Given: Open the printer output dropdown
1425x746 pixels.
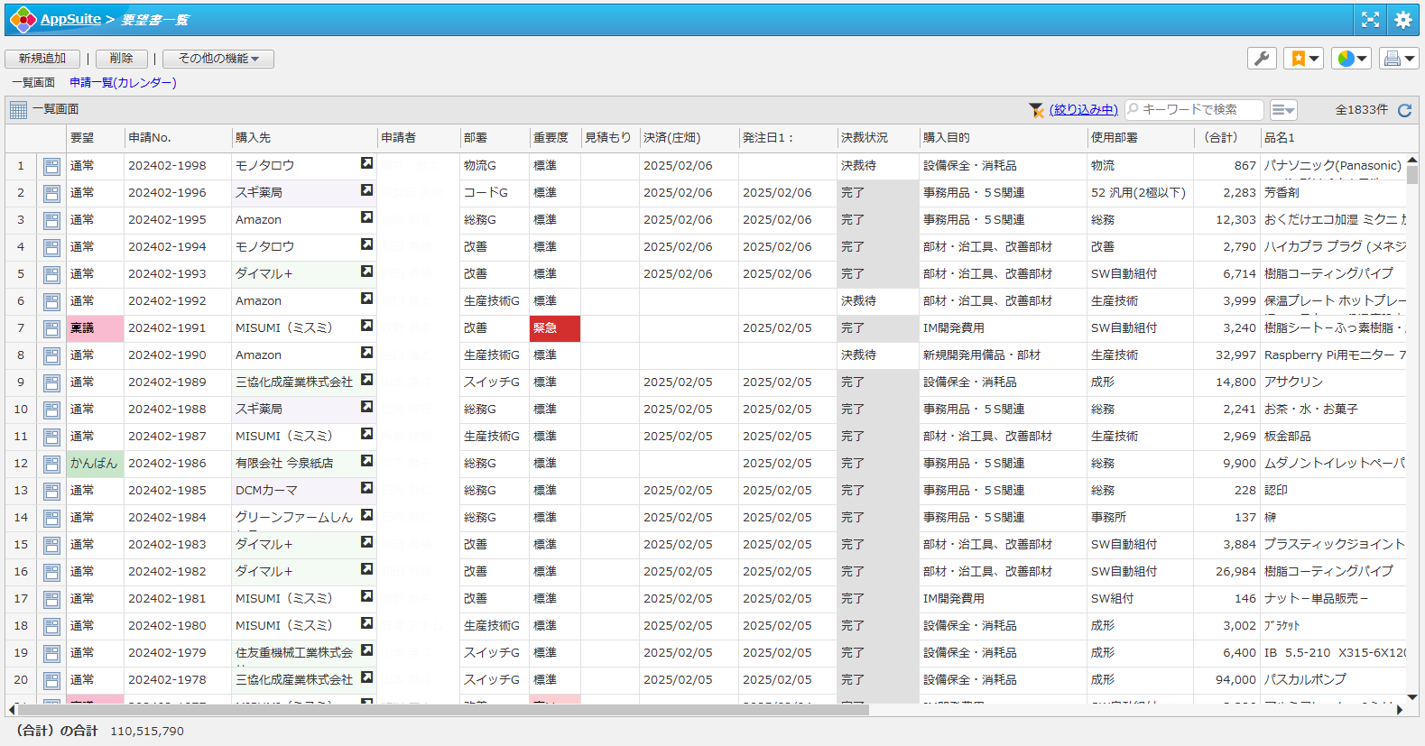Looking at the screenshot, I should [x=1399, y=59].
